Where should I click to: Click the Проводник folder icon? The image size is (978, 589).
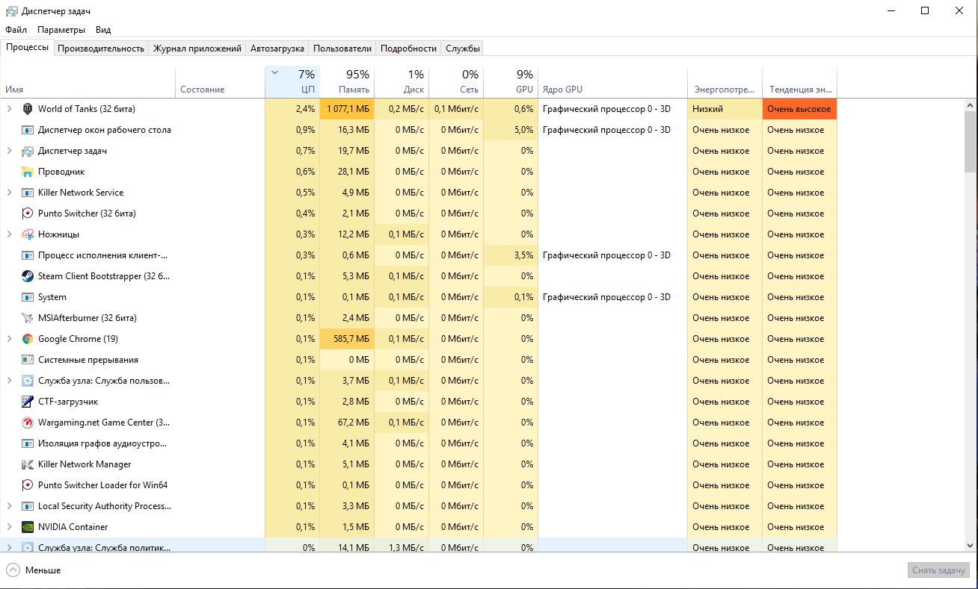click(28, 172)
